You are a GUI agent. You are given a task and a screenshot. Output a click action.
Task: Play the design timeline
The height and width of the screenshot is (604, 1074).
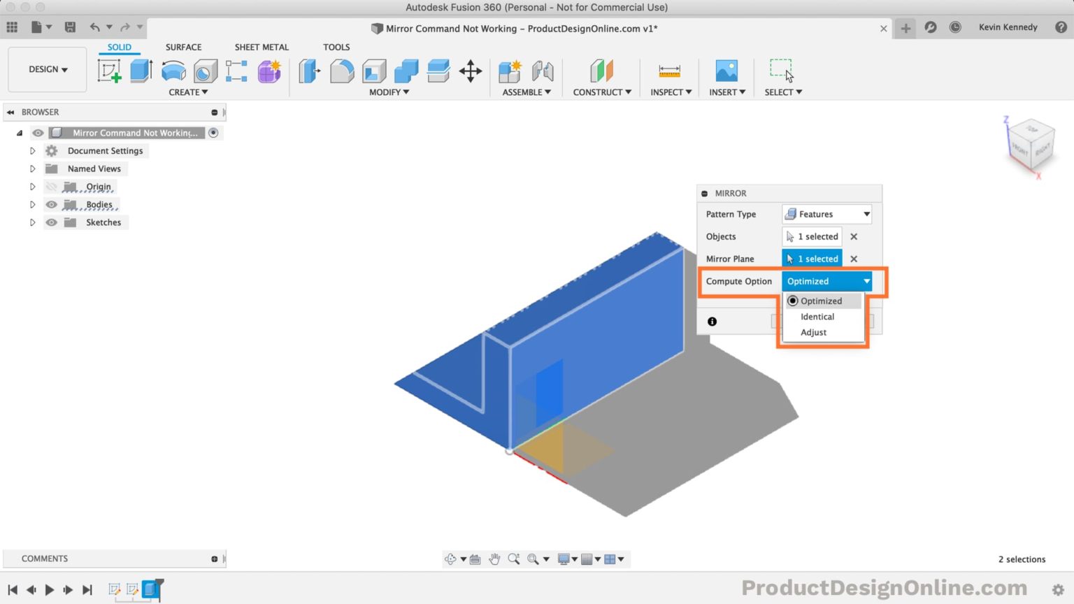(50, 589)
